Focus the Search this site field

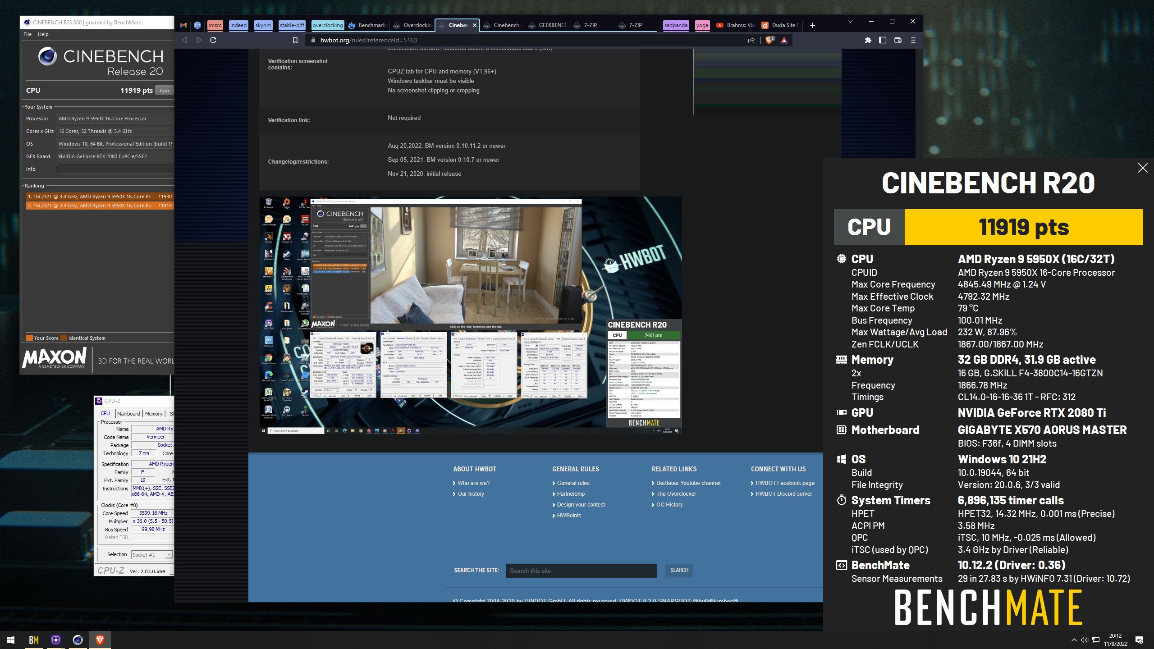[581, 571]
